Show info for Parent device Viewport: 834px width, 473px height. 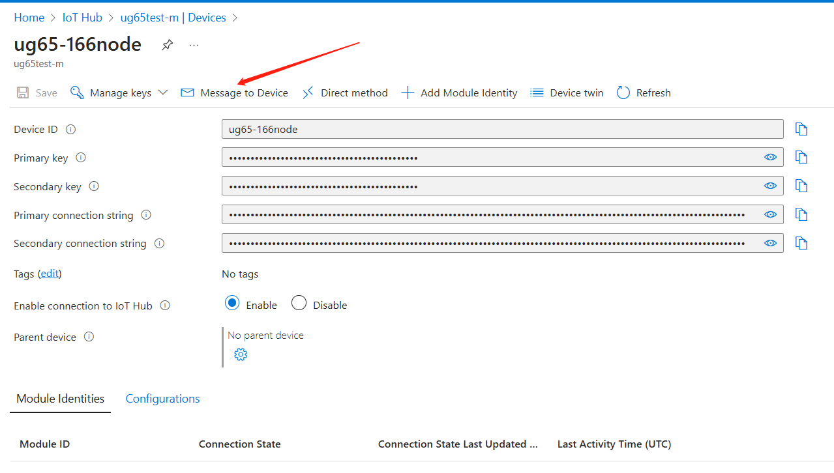click(x=89, y=337)
